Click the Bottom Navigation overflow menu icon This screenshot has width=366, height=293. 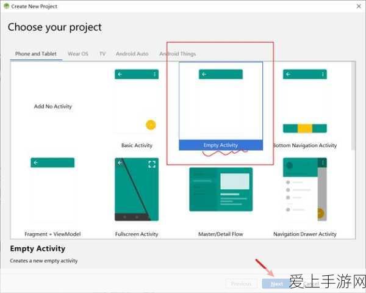(x=323, y=74)
